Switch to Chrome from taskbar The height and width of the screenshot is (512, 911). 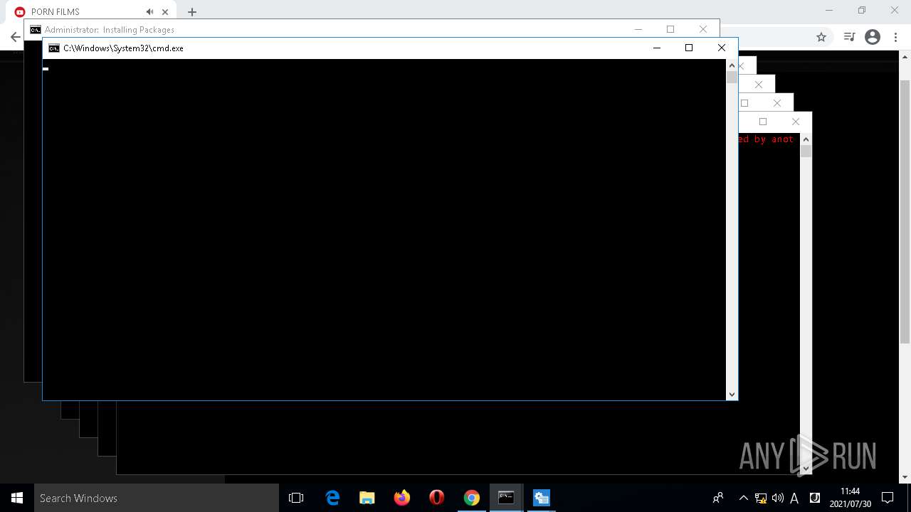point(471,498)
